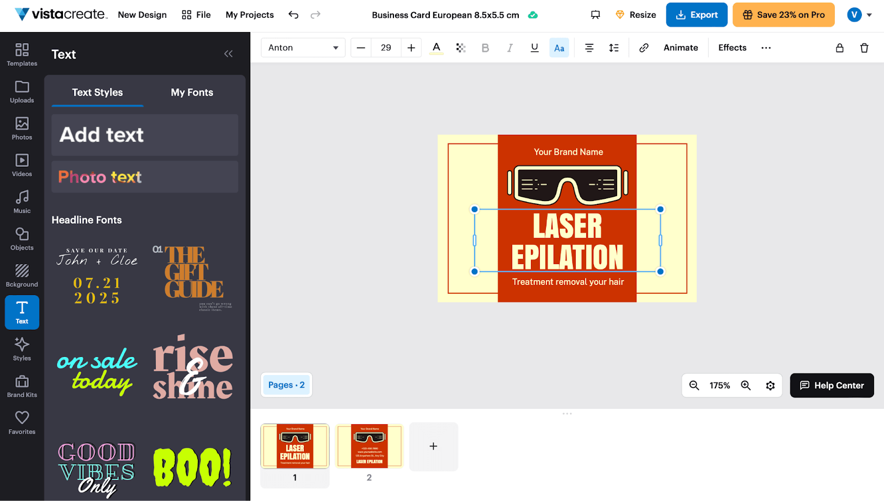
Task: Lock the selected text element
Action: [x=839, y=48]
